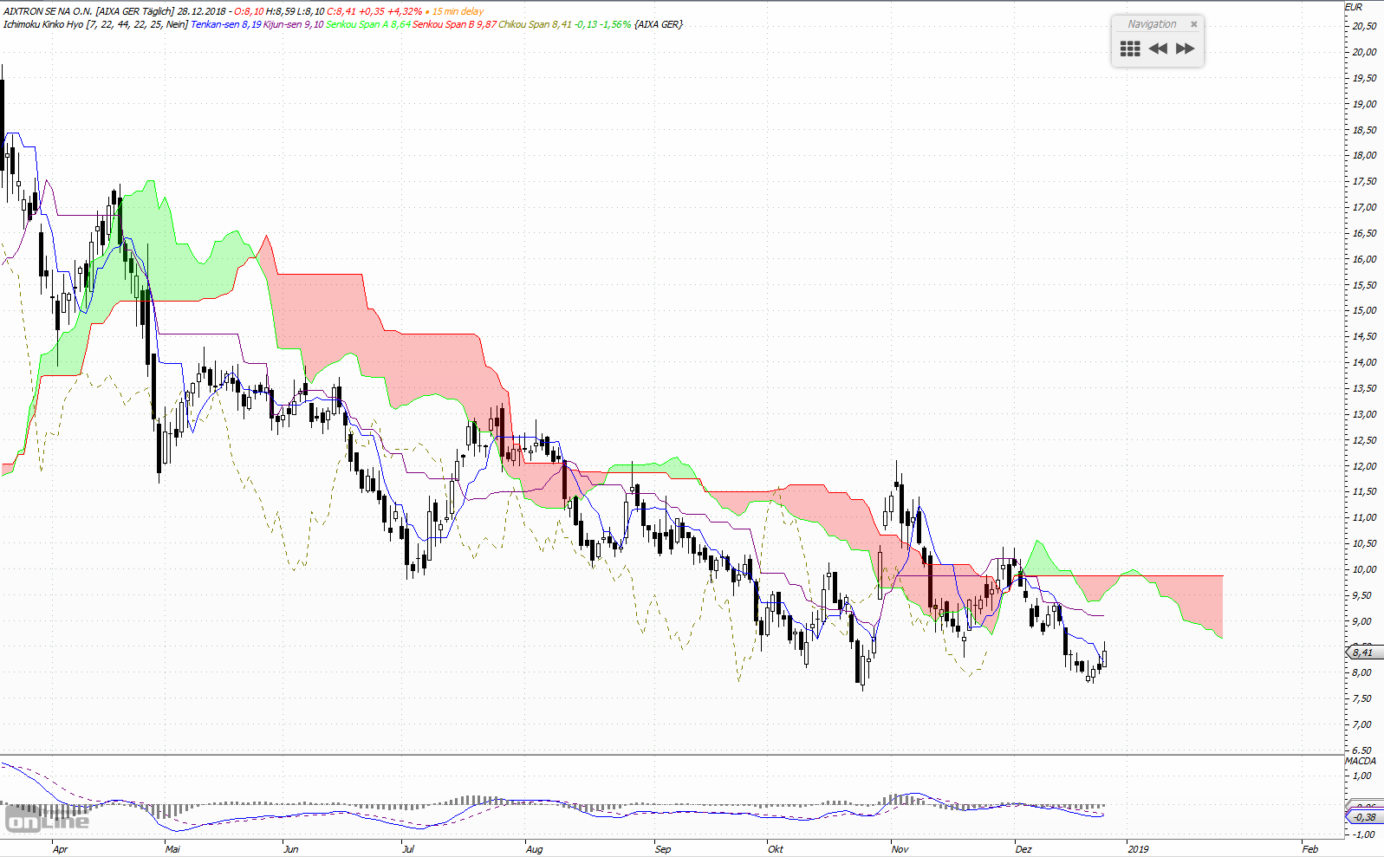The image size is (1384, 857).
Task: Click the MACD axis value 1,00
Action: pyautogui.click(x=1363, y=776)
